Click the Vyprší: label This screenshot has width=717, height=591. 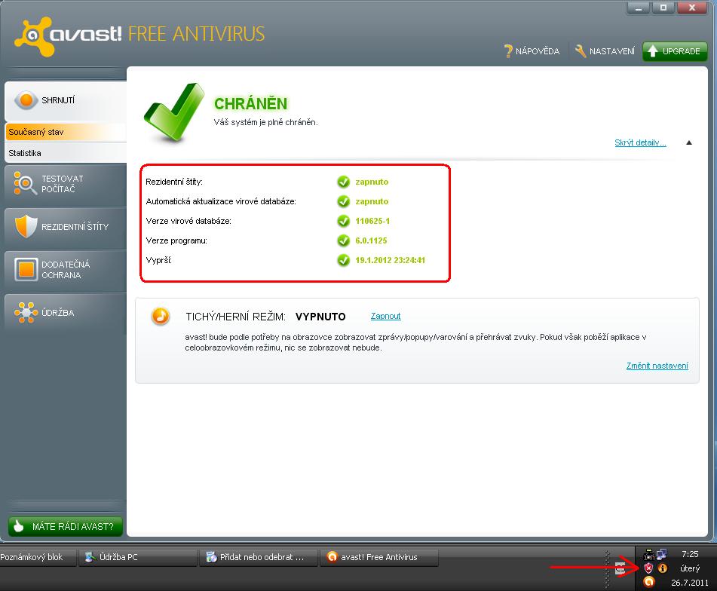point(158,261)
